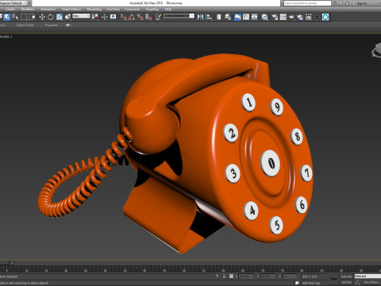Open Schematic View

255,17
